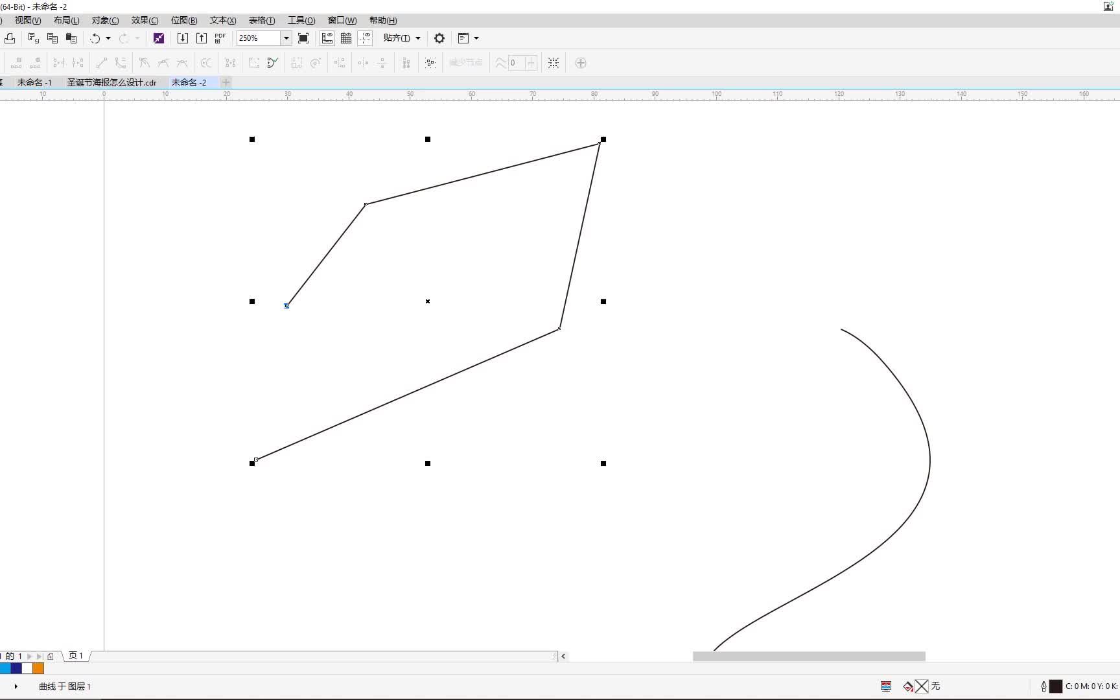1120x700 pixels.
Task: Reflect nodes vertically
Action: tap(382, 63)
